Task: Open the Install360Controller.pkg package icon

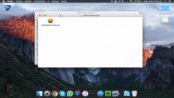Action: (x=50, y=21)
